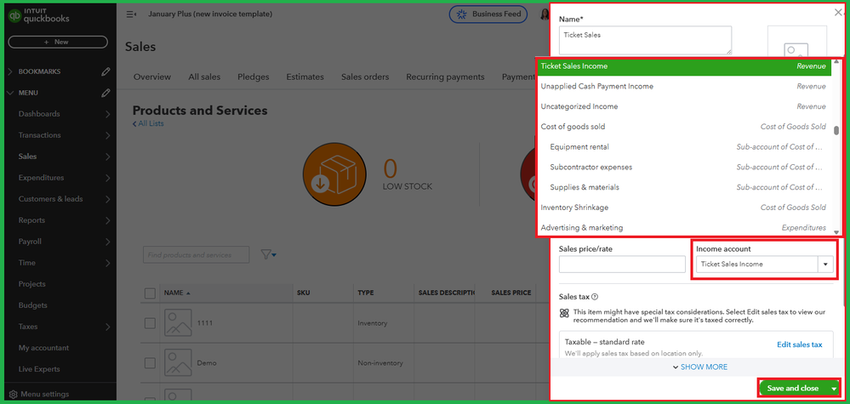This screenshot has width=850, height=404.
Task: Switch to the Overview tab
Action: pos(152,77)
